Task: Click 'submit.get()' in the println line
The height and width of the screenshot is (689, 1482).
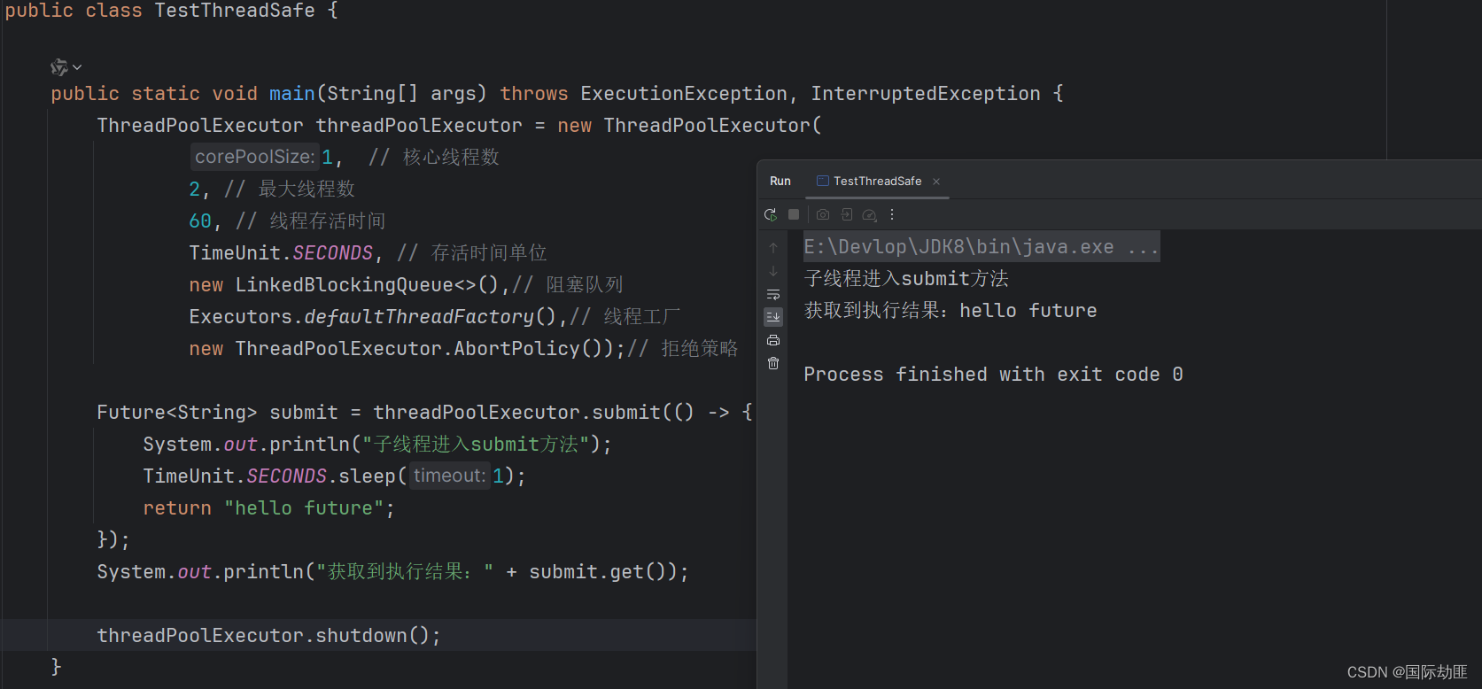Action: click(x=597, y=571)
